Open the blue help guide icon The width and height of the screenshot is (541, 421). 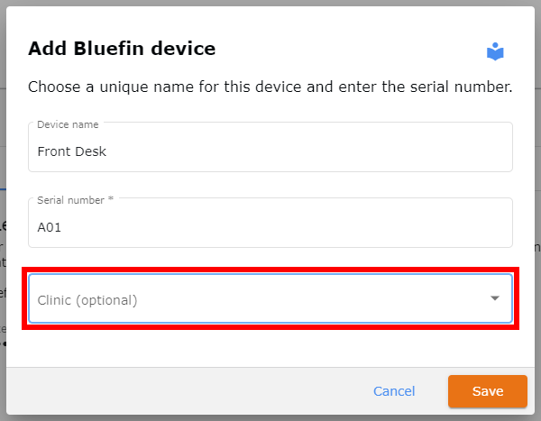click(495, 51)
